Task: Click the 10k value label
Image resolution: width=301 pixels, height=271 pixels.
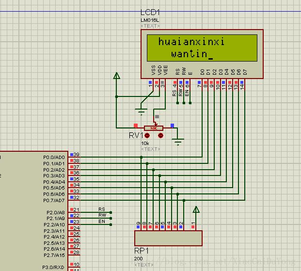Action: (x=145, y=143)
